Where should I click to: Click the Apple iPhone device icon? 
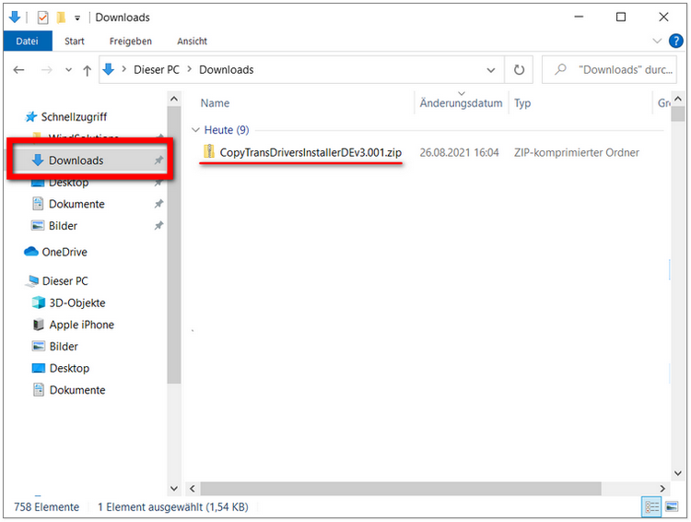39,325
